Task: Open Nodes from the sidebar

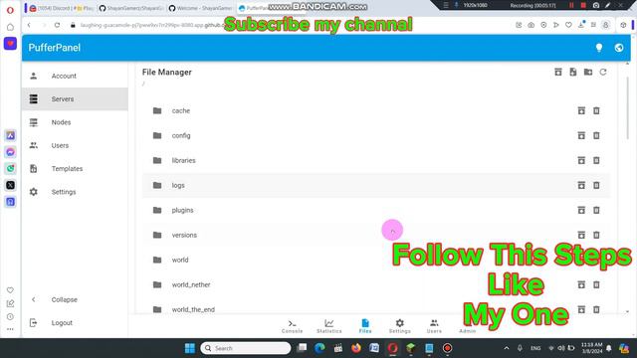Action: (75, 122)
